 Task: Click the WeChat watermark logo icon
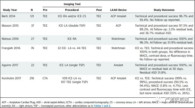click(x=160, y=99)
